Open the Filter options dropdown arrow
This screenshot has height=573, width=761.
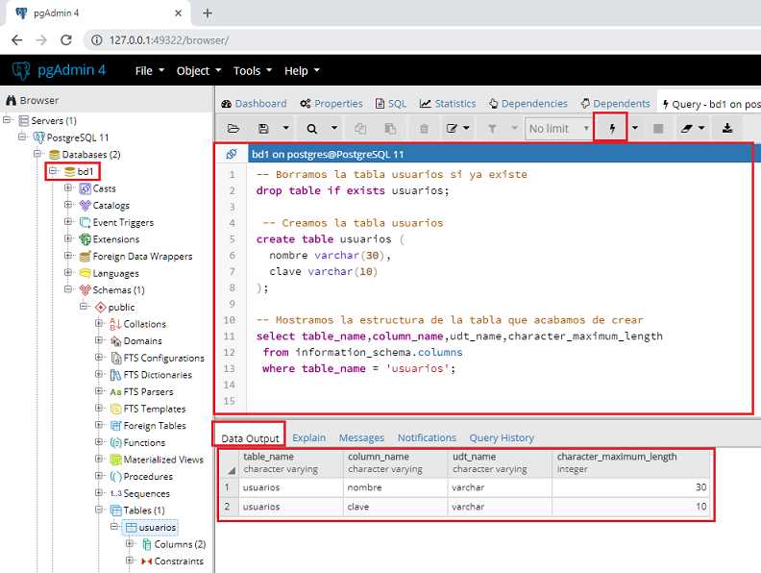tap(514, 128)
